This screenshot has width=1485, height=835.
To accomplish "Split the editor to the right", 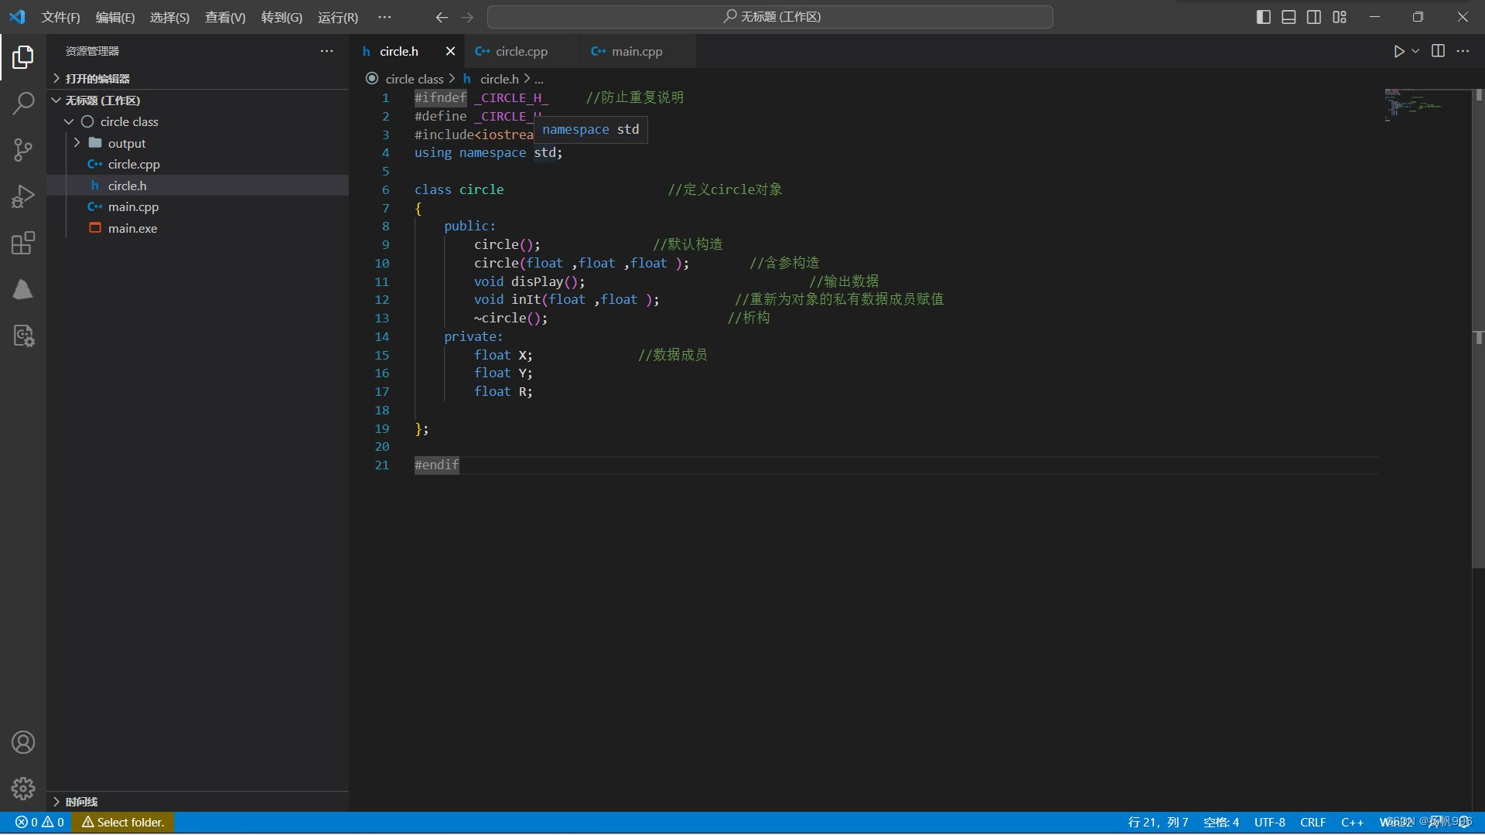I will click(1438, 51).
